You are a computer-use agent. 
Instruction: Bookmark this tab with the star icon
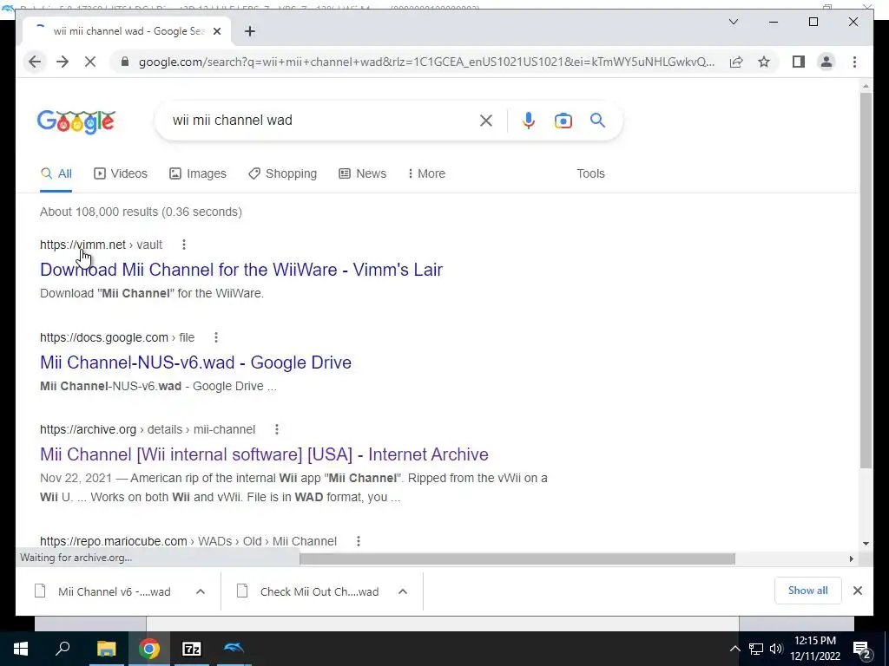coord(764,62)
